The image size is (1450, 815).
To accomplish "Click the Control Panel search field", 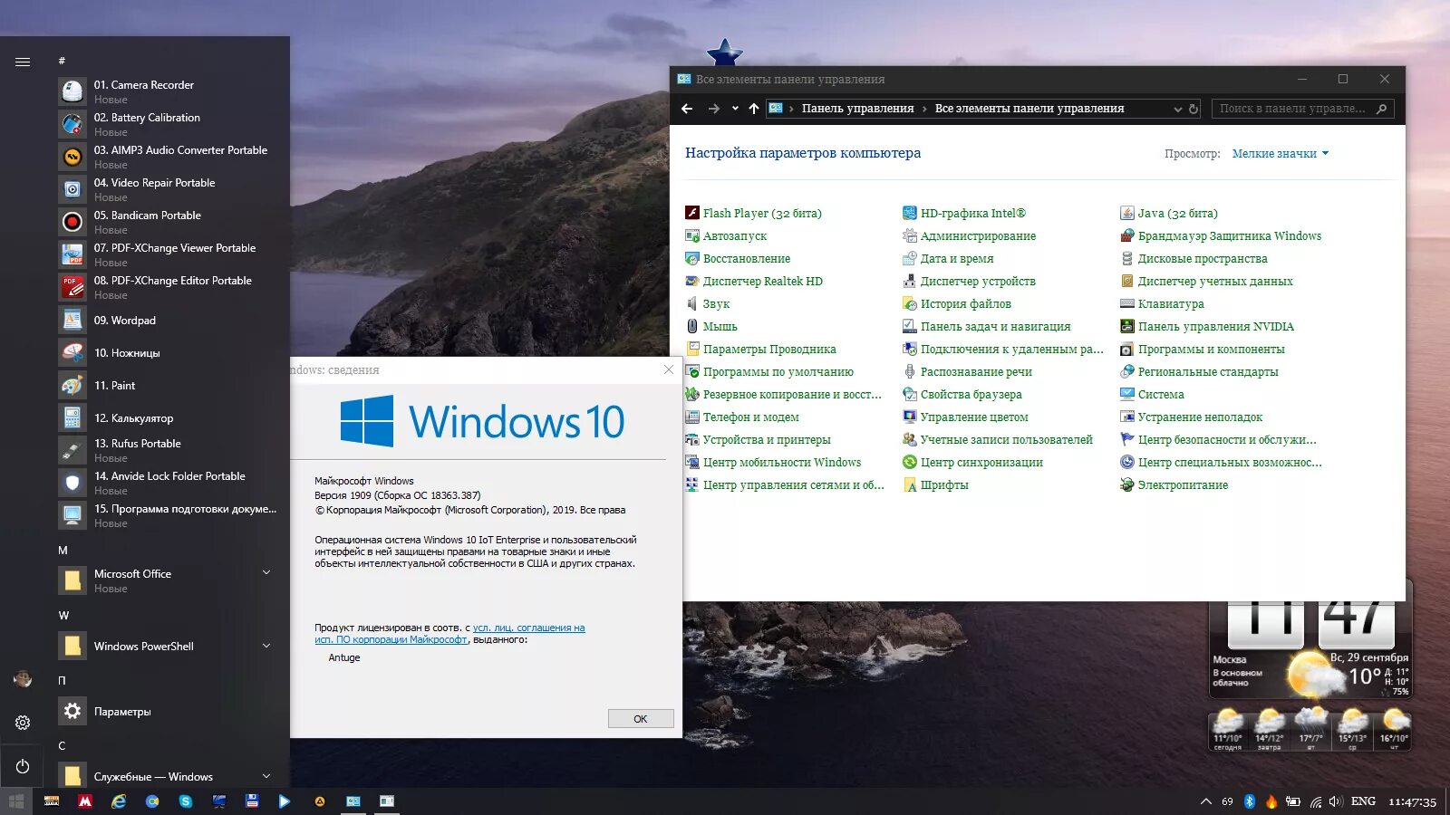I will [1301, 109].
